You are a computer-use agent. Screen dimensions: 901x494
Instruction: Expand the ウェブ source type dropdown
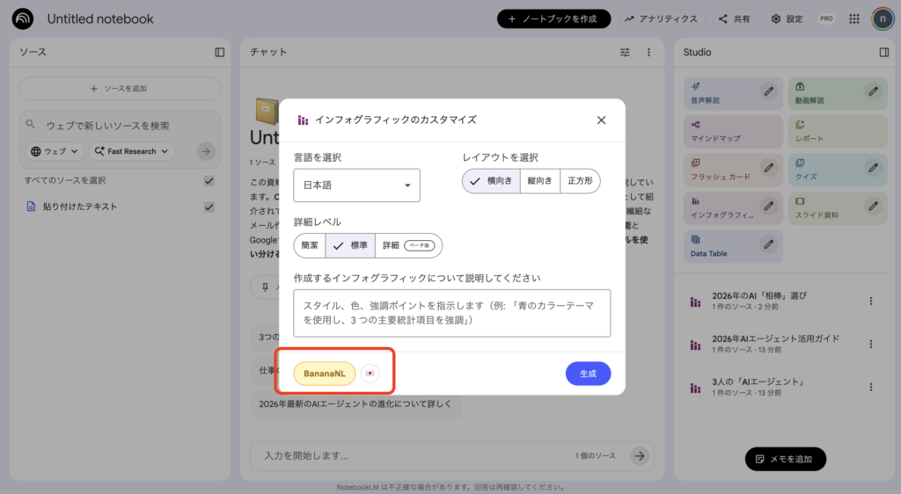pyautogui.click(x=55, y=151)
